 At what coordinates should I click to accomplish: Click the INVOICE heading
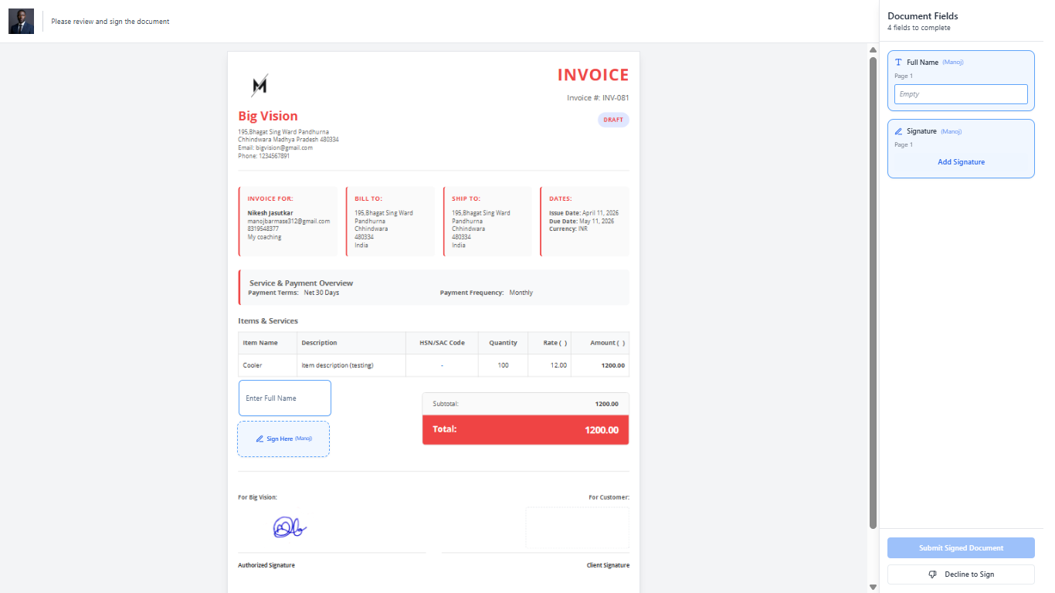coord(593,75)
